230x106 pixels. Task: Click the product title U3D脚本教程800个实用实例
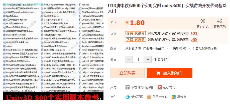(167, 8)
